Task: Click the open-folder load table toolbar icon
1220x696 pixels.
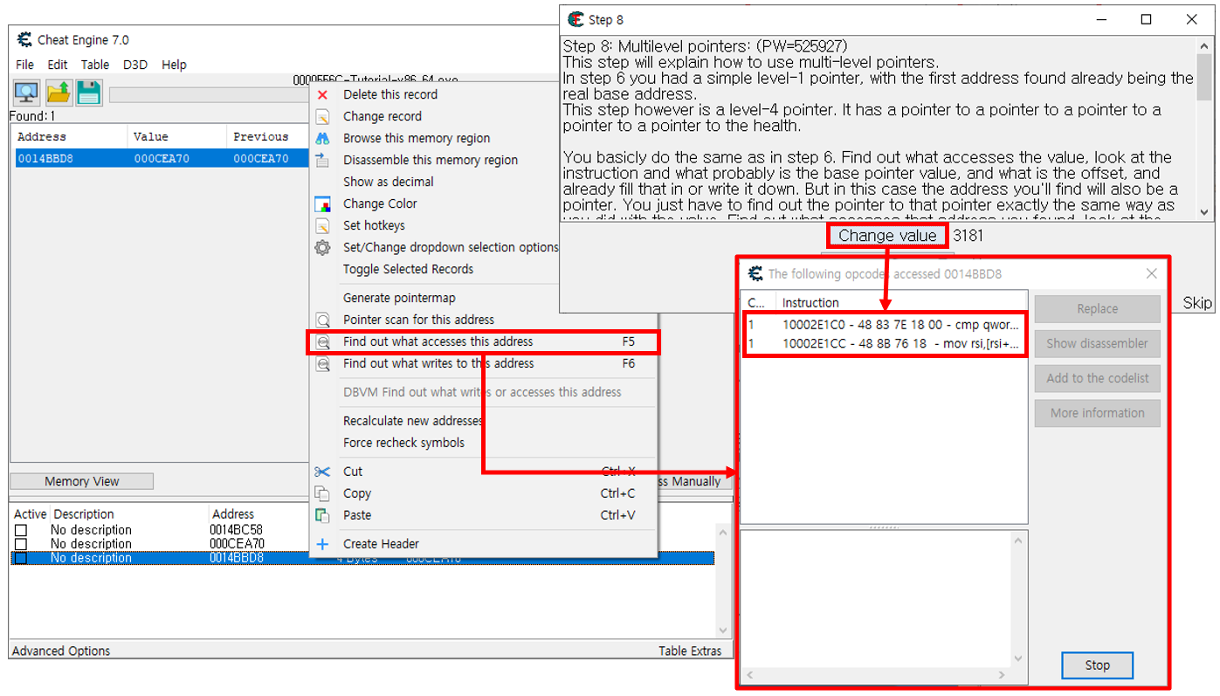Action: coord(59,92)
